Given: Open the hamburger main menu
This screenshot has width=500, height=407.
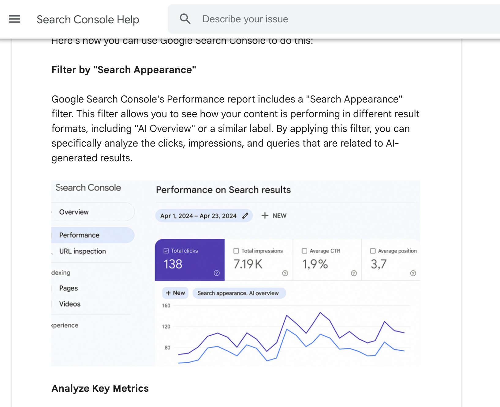Looking at the screenshot, I should pos(15,19).
